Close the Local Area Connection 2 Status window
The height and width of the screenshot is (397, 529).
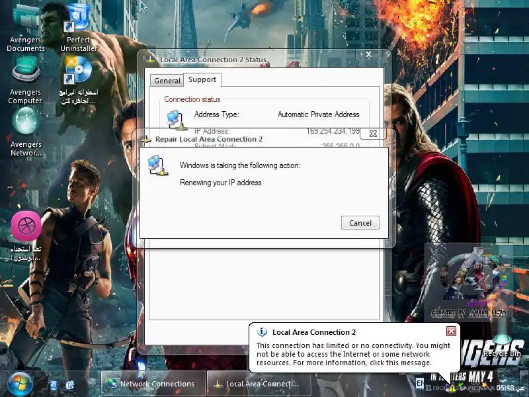pyautogui.click(x=368, y=54)
